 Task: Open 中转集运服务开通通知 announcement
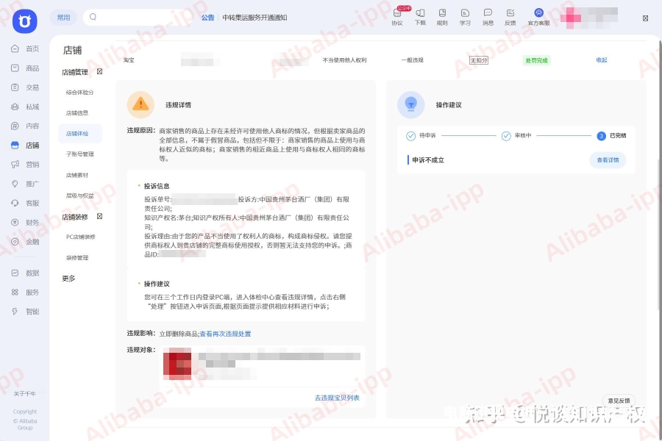click(255, 18)
